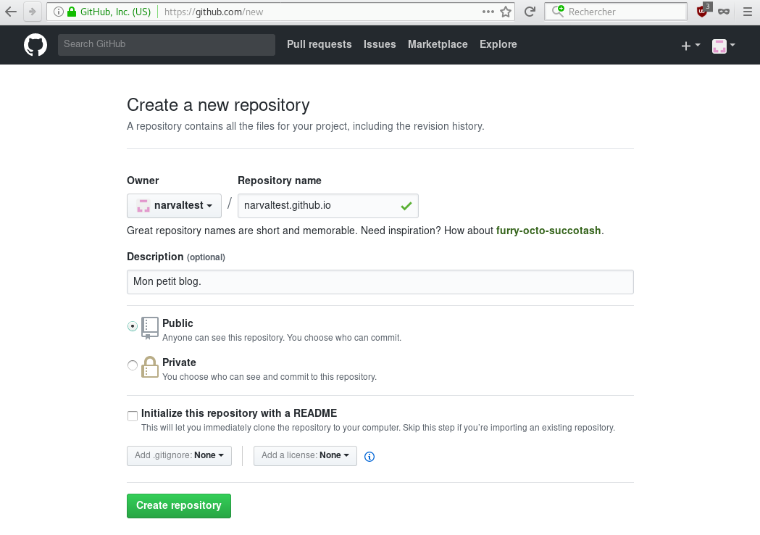Open the Explore section
Image resolution: width=760 pixels, height=535 pixels.
[x=498, y=44]
